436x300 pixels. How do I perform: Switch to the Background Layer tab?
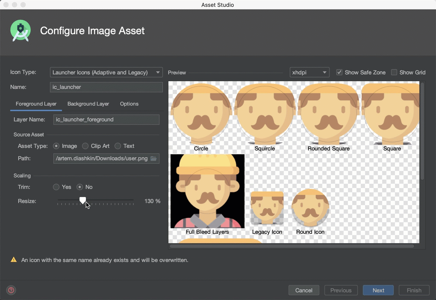pyautogui.click(x=88, y=104)
